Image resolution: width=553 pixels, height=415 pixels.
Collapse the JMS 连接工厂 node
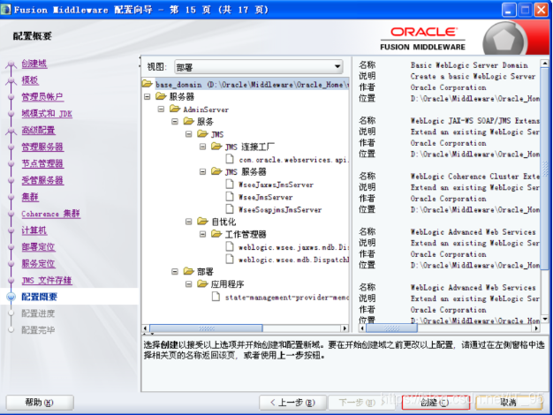click(202, 147)
